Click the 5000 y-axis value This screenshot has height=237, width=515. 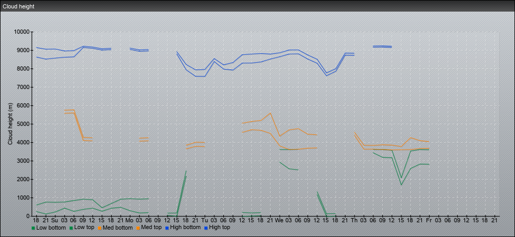pos(23,124)
